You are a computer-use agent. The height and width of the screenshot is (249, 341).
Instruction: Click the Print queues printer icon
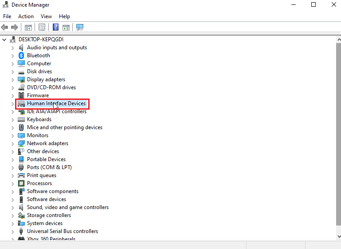pyautogui.click(x=21, y=175)
